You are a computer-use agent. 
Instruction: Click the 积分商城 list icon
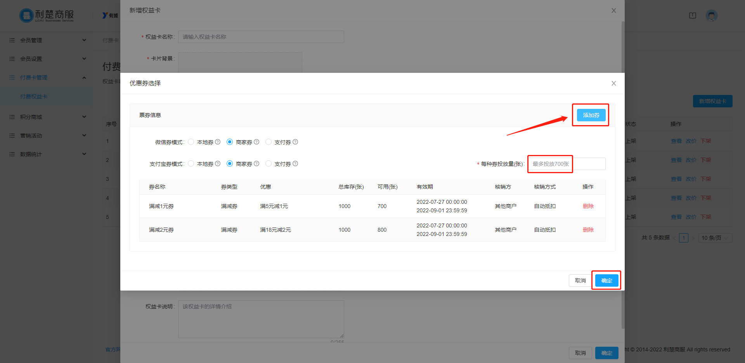12,117
